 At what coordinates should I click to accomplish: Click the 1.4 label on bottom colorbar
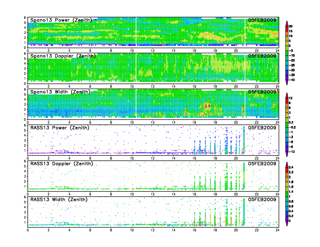pyautogui.click(x=291, y=192)
